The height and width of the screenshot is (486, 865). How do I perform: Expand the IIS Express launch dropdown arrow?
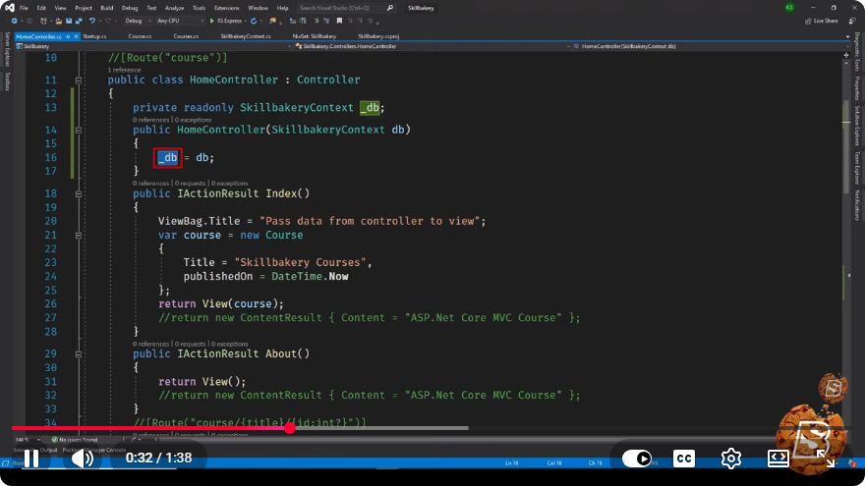point(246,21)
